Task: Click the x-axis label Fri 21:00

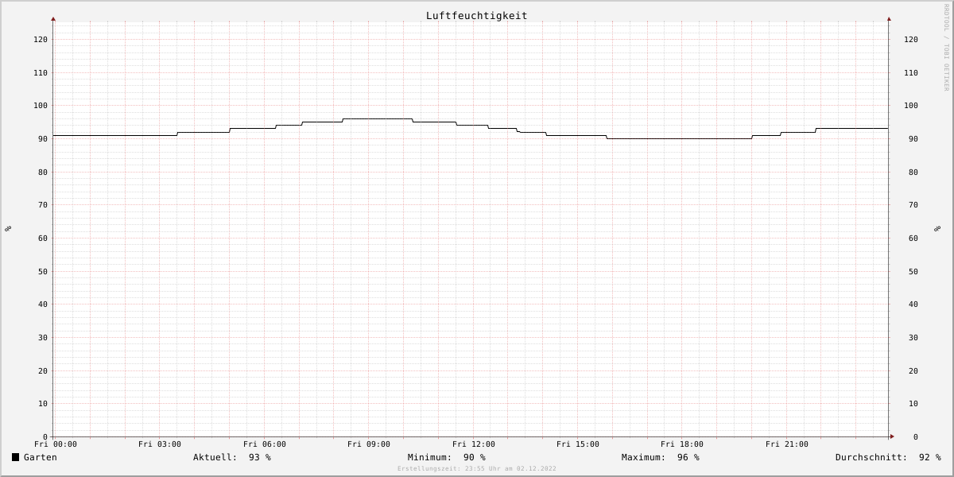Action: [x=787, y=444]
